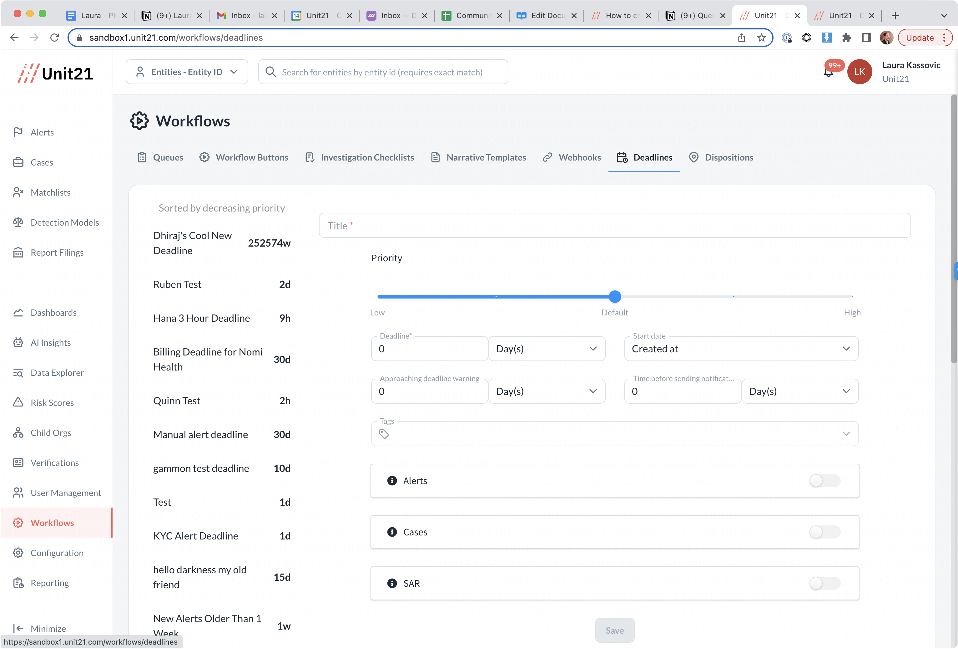Bookmark page with star icon
This screenshot has width=958, height=649.
761,38
